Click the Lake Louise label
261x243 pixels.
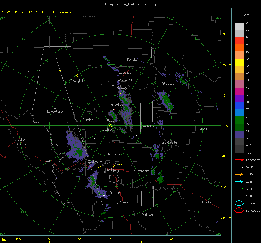22,142
